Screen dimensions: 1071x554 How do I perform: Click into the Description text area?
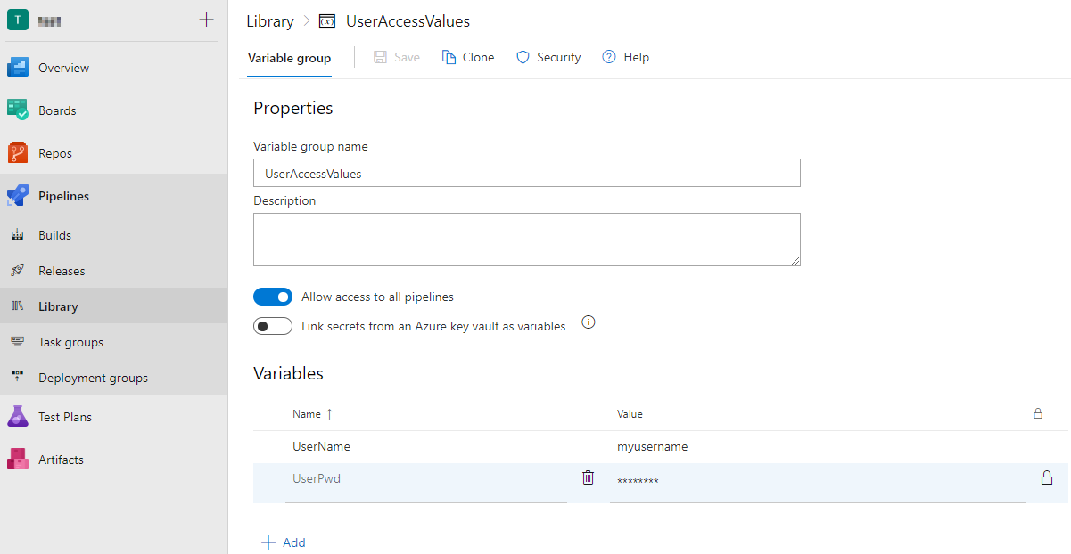pos(526,239)
